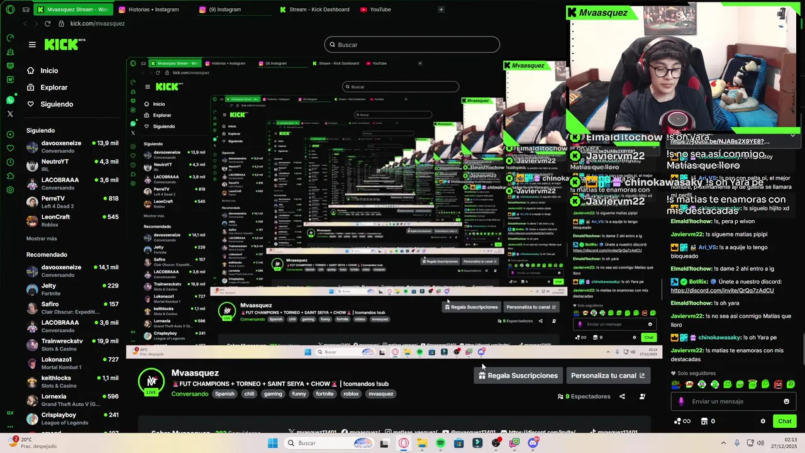The height and width of the screenshot is (453, 805).
Task: Click the roblox tag chip
Action: click(x=351, y=394)
